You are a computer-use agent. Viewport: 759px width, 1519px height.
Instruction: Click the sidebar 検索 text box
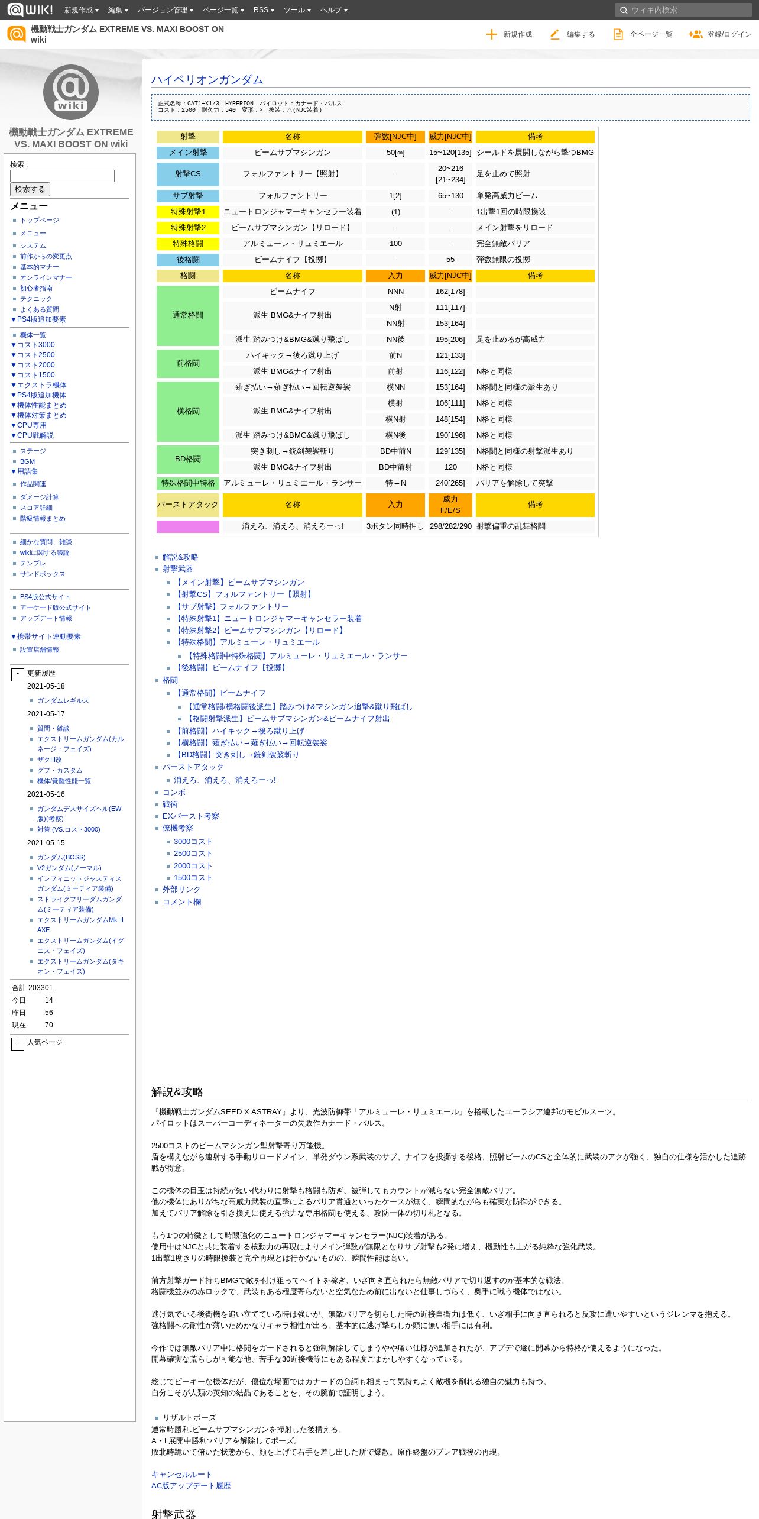[x=62, y=176]
